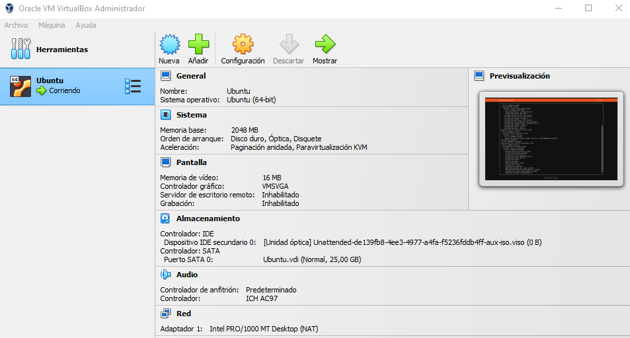
Task: Click 'Paginación anidada, Paravirtualización KVM' text
Action: pyautogui.click(x=299, y=147)
